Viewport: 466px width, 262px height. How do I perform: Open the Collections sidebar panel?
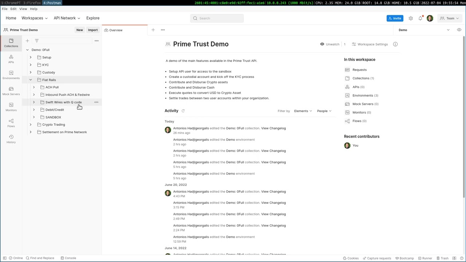[11, 43]
